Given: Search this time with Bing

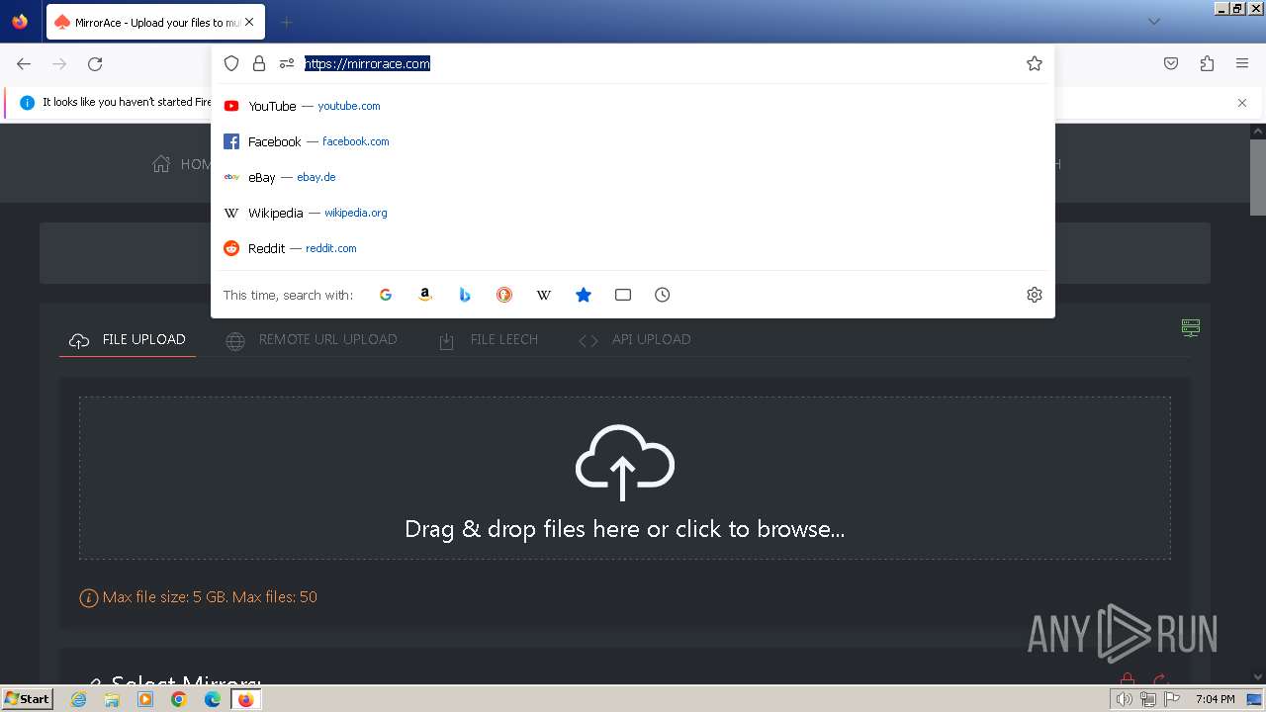Looking at the screenshot, I should click(465, 295).
